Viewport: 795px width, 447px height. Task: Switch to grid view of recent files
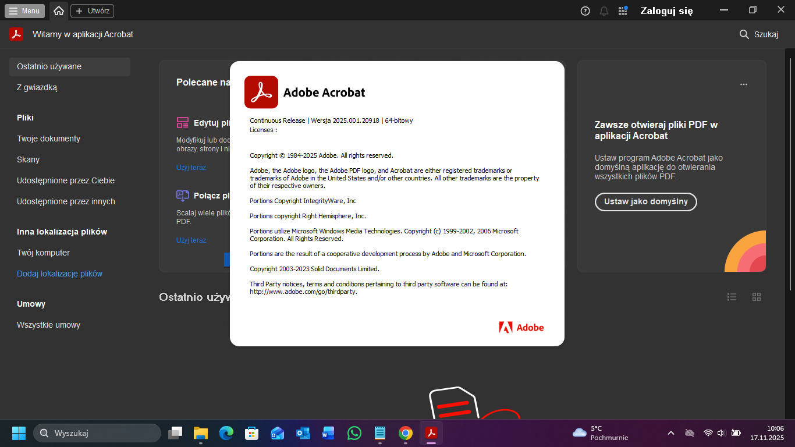(x=757, y=297)
